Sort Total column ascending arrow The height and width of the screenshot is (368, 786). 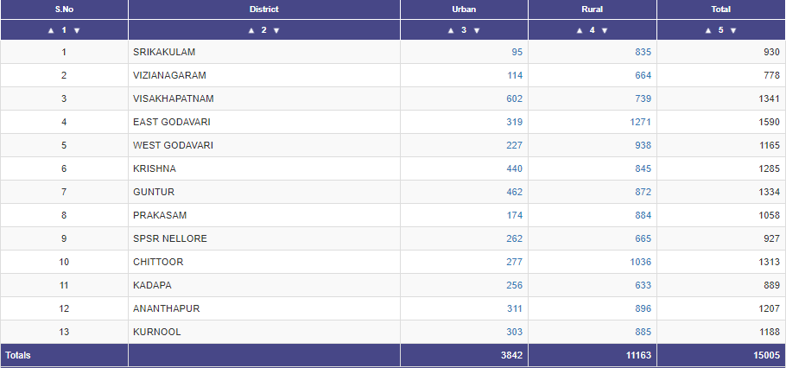tap(708, 30)
